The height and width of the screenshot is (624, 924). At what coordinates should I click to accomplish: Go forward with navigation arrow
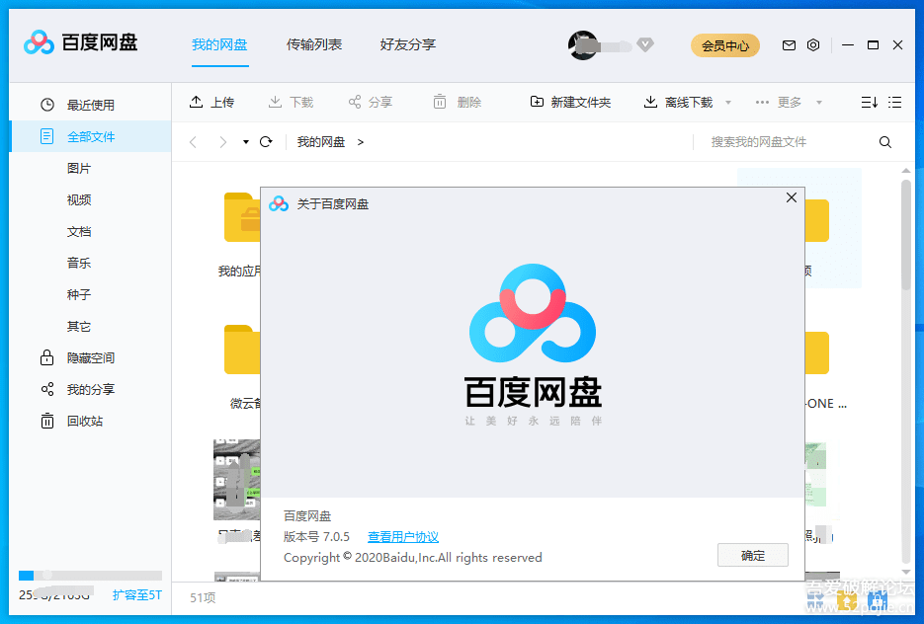tap(222, 142)
